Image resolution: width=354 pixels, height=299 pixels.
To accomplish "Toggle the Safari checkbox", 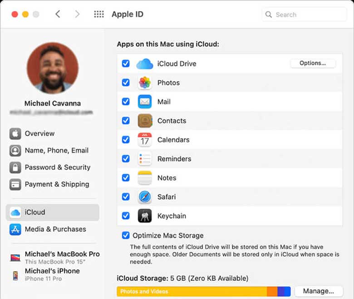I will click(126, 197).
